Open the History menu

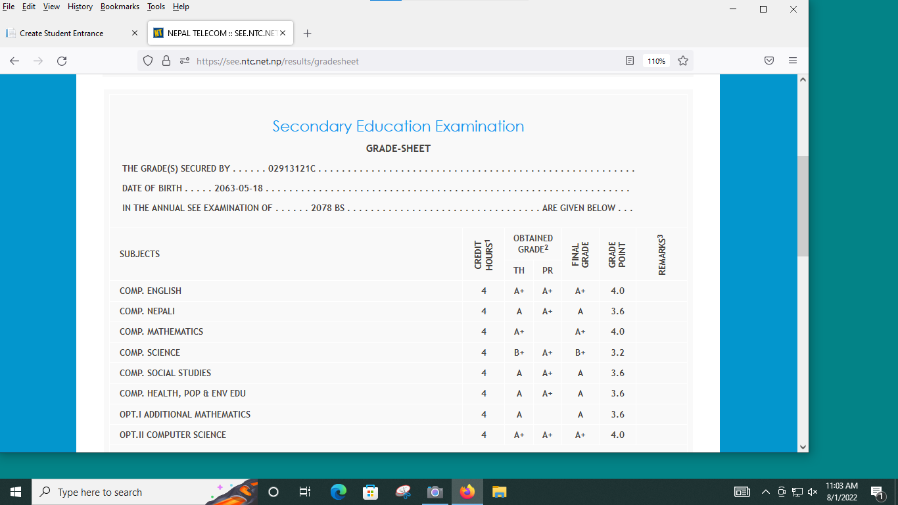click(80, 7)
